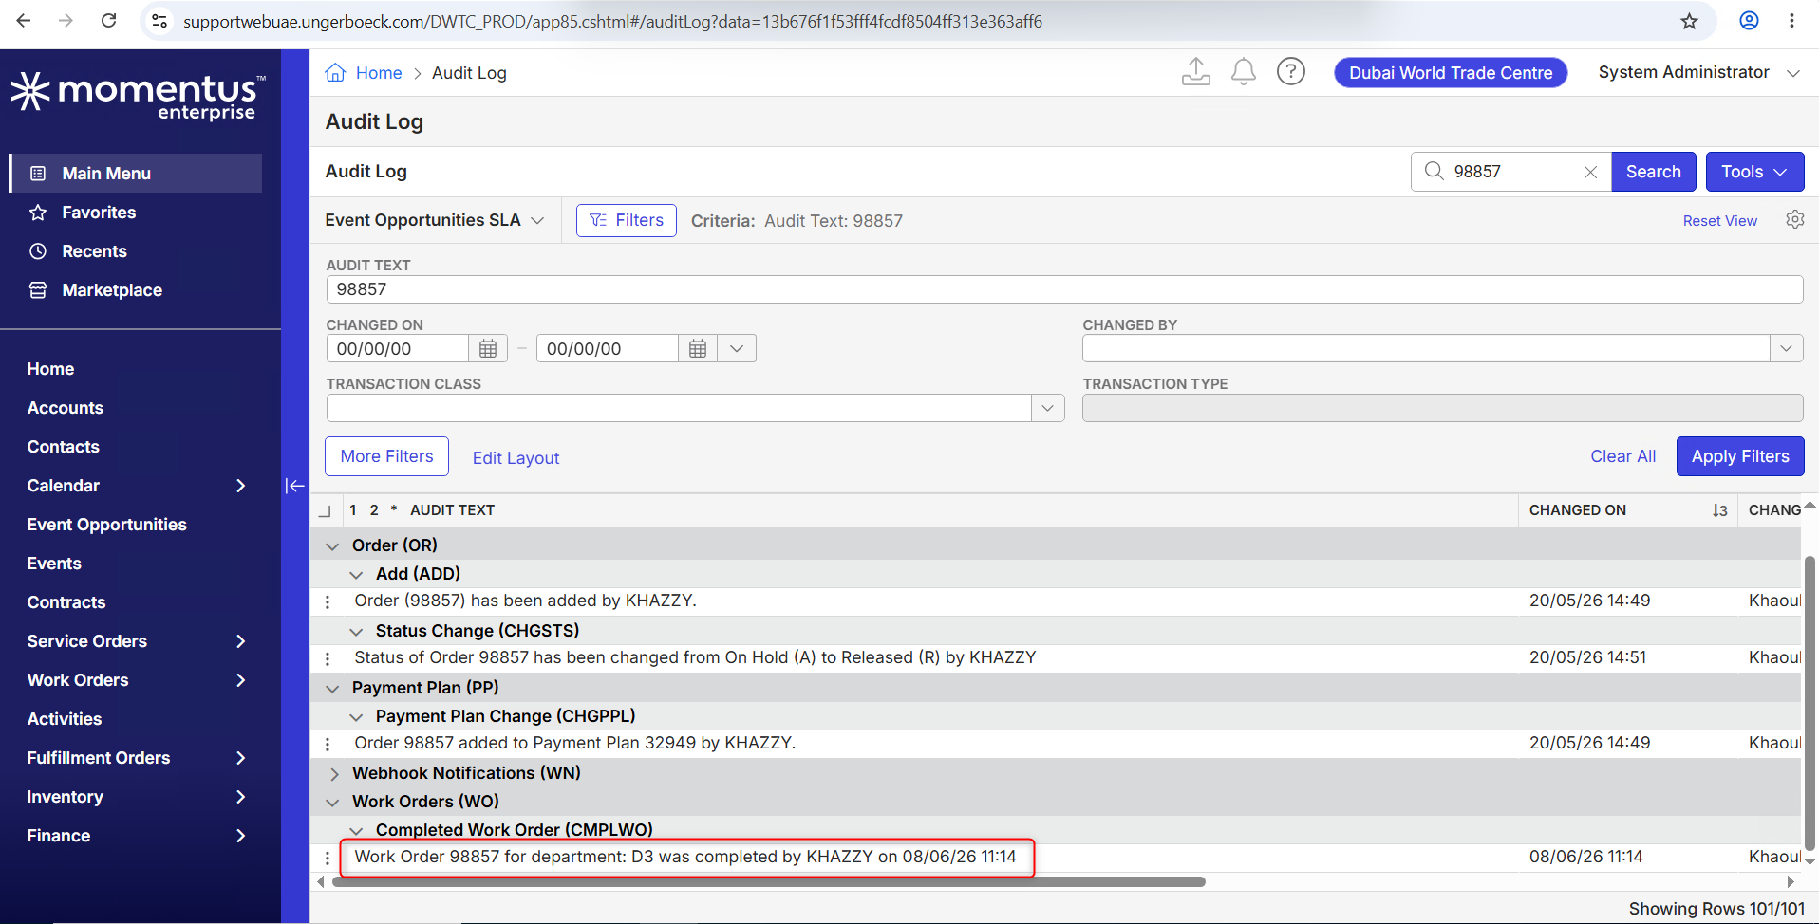This screenshot has height=924, width=1819.
Task: Click the Reset View link
Action: pos(1720,221)
